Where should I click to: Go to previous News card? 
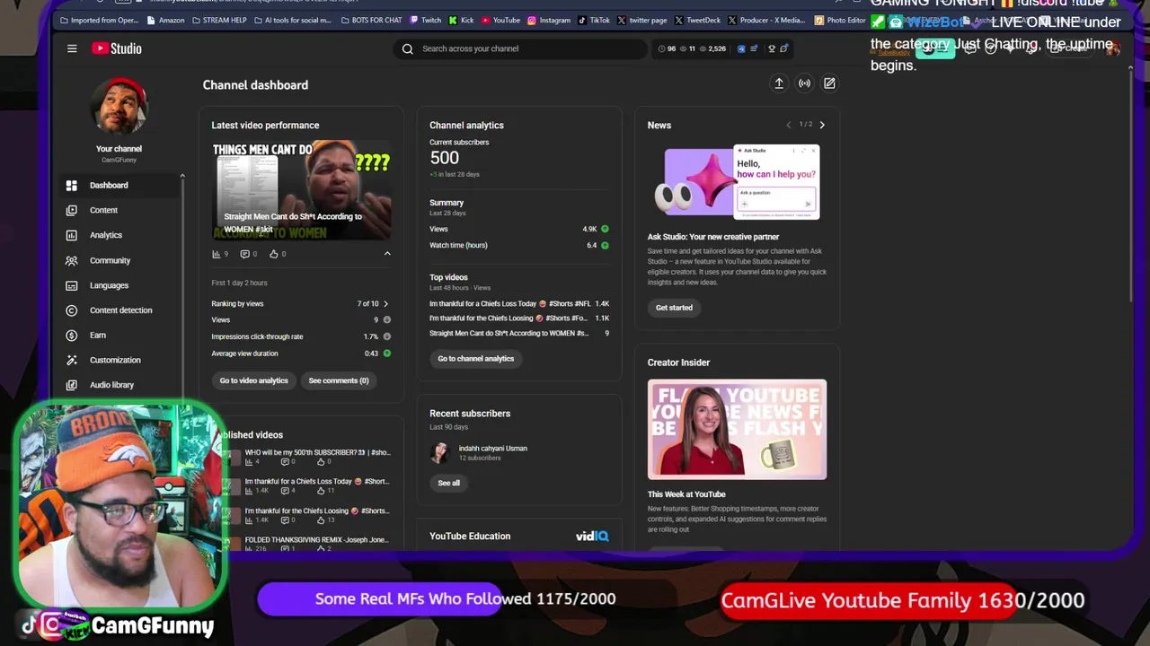coord(789,125)
